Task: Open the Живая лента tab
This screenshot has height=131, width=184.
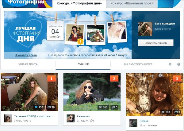Action: point(28,64)
